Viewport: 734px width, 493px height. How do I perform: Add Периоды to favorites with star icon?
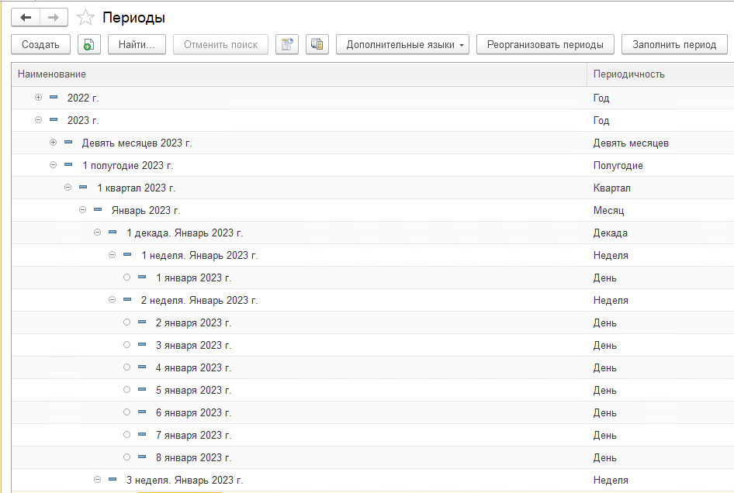(86, 17)
